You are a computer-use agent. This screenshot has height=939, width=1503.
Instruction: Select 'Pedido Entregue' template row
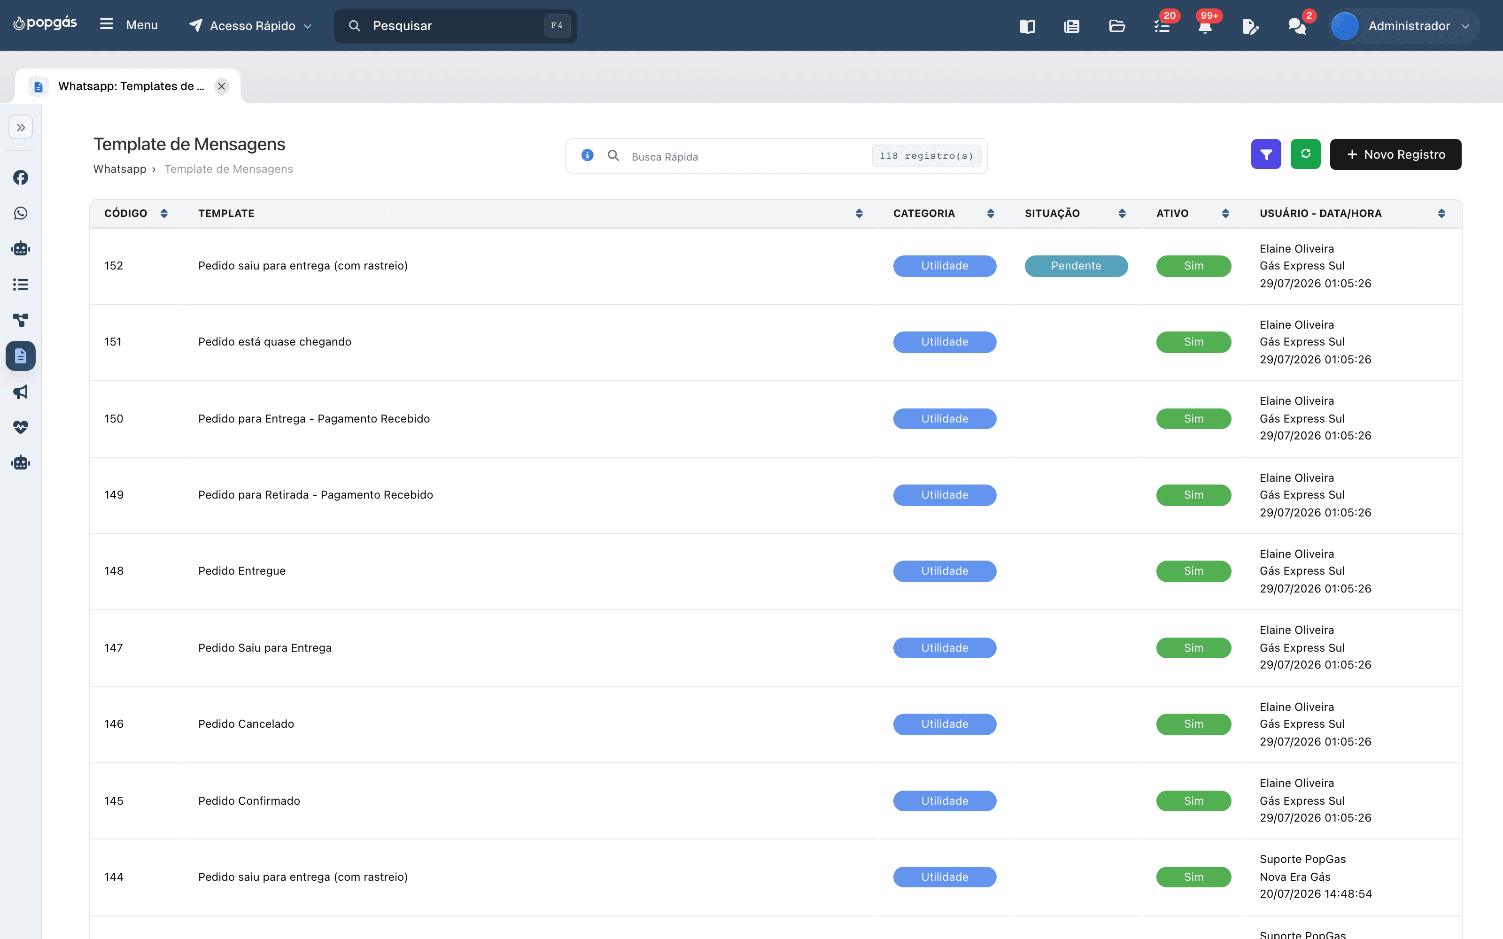[x=241, y=571]
